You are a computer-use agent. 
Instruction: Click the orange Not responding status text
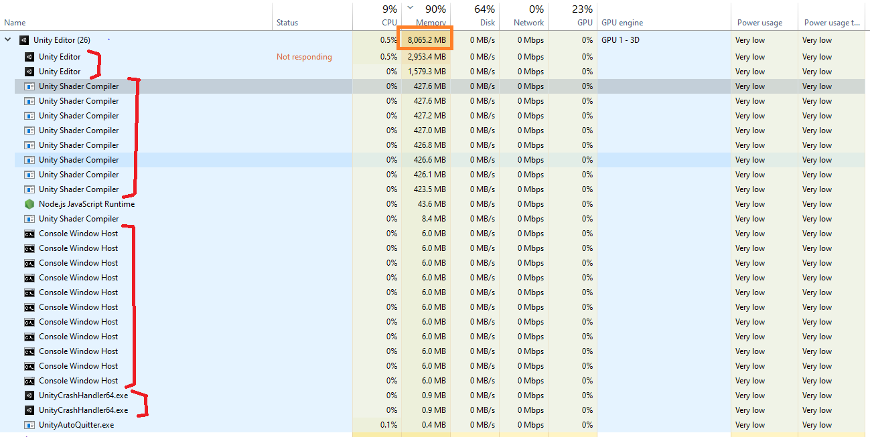[x=304, y=57]
